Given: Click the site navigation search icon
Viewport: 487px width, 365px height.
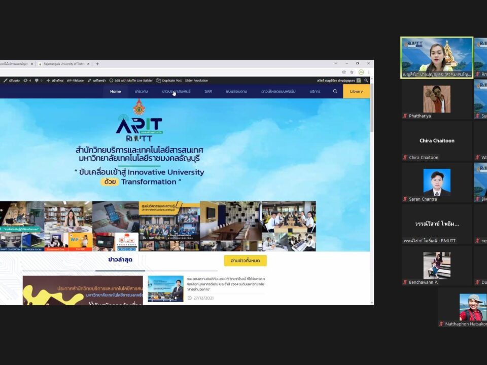Looking at the screenshot, I should coord(335,91).
